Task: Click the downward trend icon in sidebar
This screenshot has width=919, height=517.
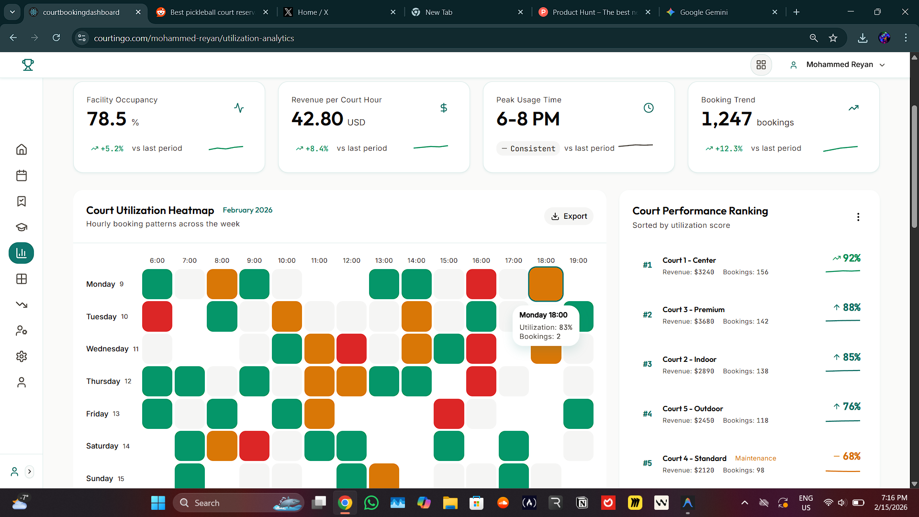Action: (x=22, y=304)
